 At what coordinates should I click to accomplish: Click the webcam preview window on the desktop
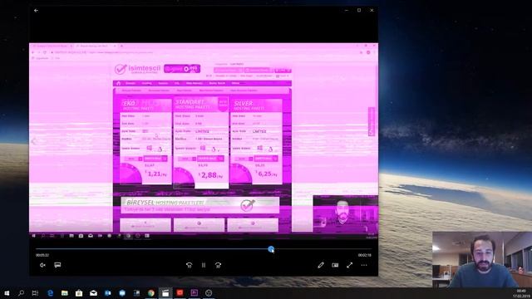click(x=482, y=260)
